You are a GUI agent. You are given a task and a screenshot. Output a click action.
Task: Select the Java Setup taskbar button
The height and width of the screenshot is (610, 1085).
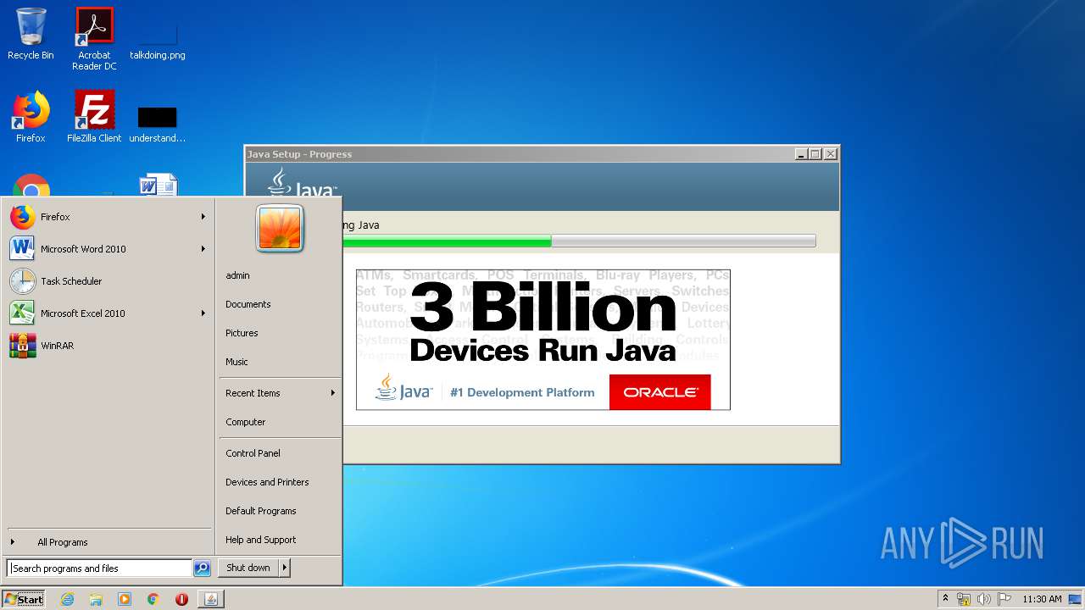(211, 599)
